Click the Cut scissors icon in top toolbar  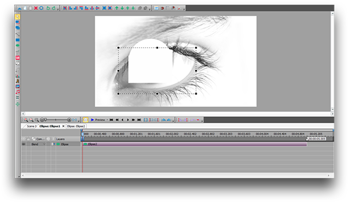click(x=19, y=8)
